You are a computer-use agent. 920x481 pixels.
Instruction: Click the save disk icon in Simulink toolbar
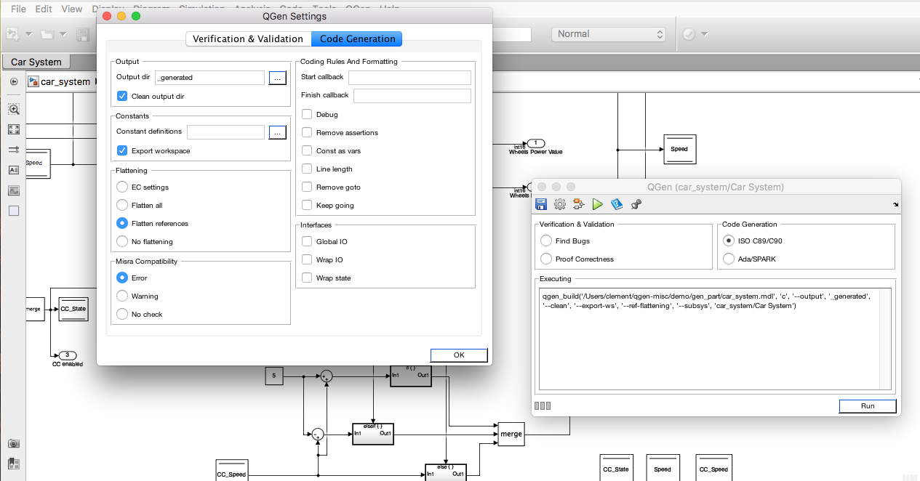pyautogui.click(x=82, y=34)
